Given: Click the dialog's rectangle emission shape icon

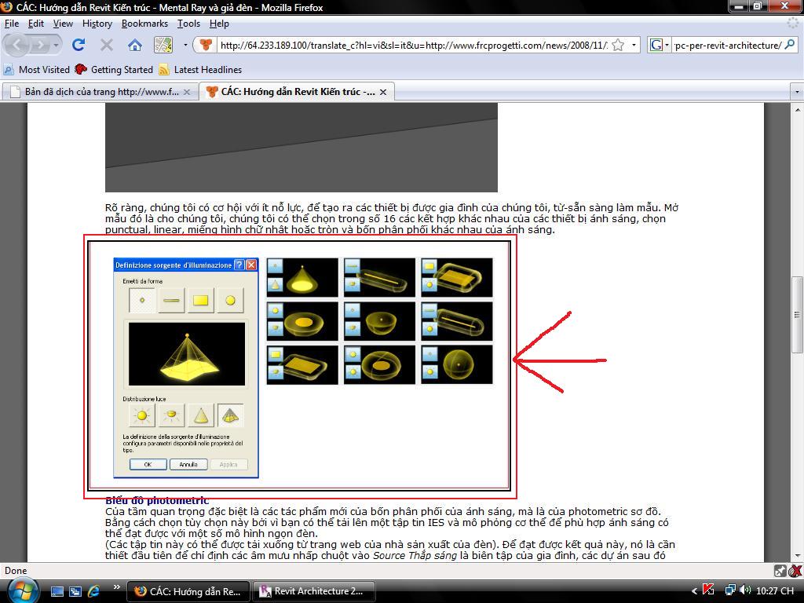Looking at the screenshot, I should (200, 301).
